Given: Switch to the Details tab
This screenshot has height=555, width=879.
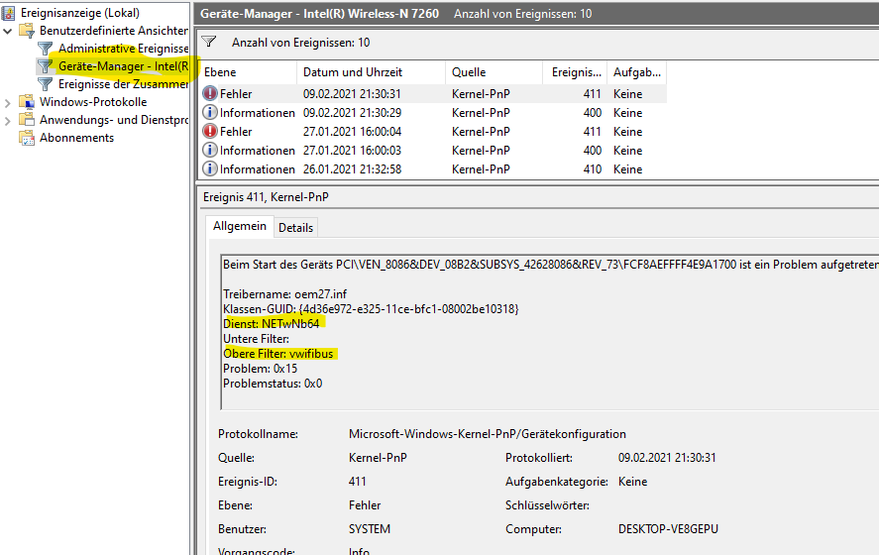Looking at the screenshot, I should [295, 228].
